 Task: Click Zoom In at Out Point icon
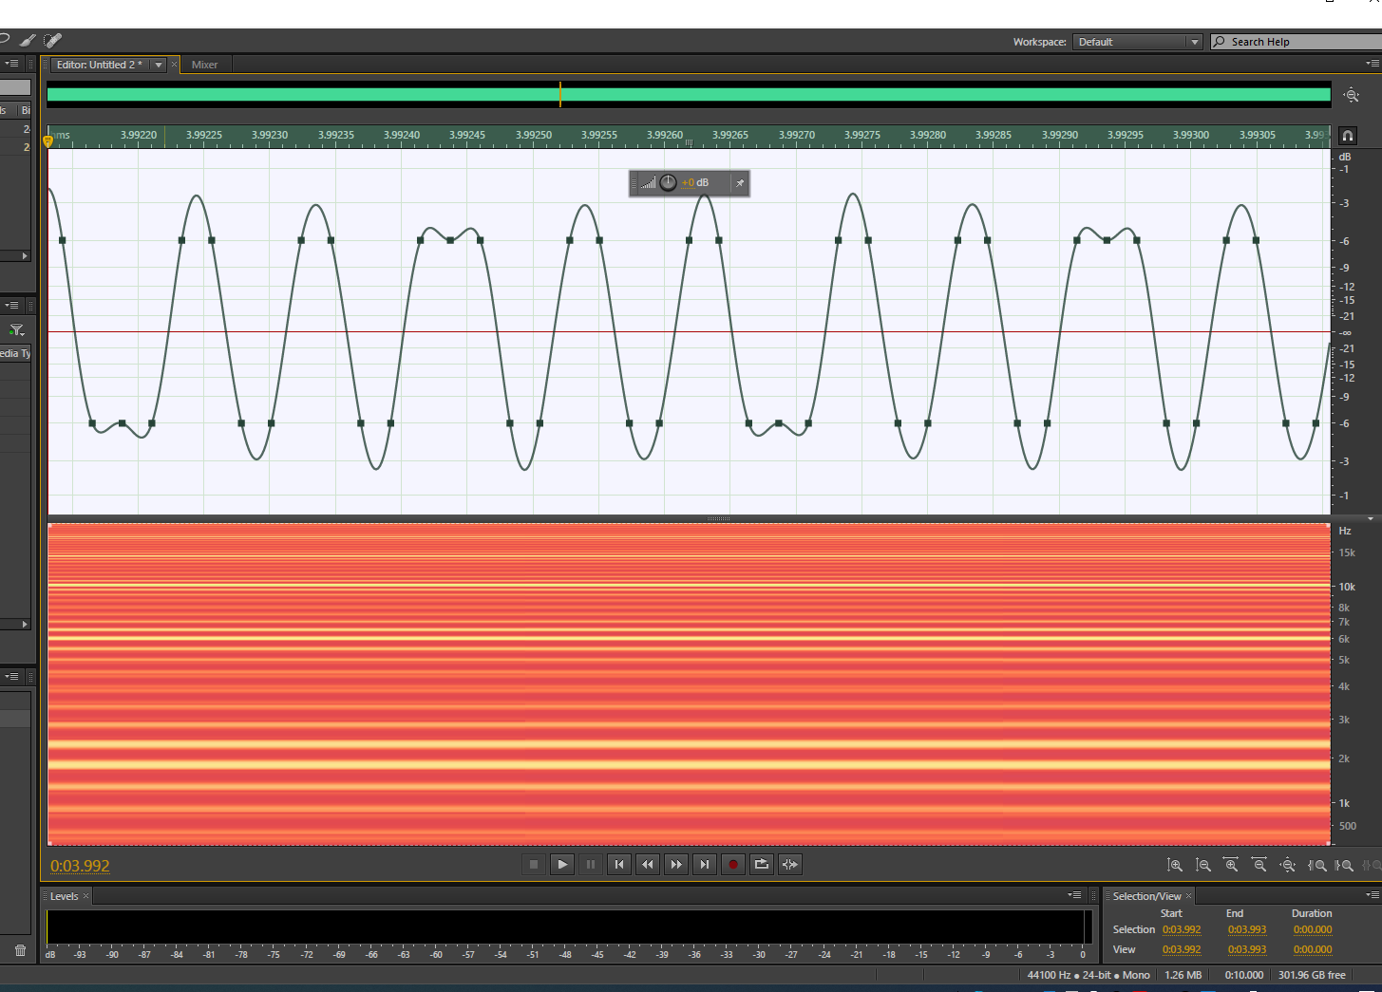tap(1344, 865)
